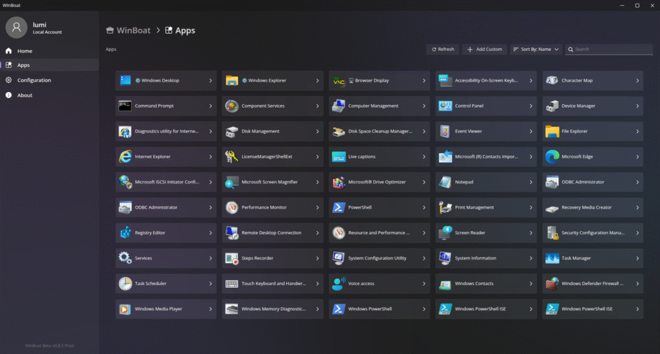
Task: Click the Registry Editor icon
Action: point(125,233)
